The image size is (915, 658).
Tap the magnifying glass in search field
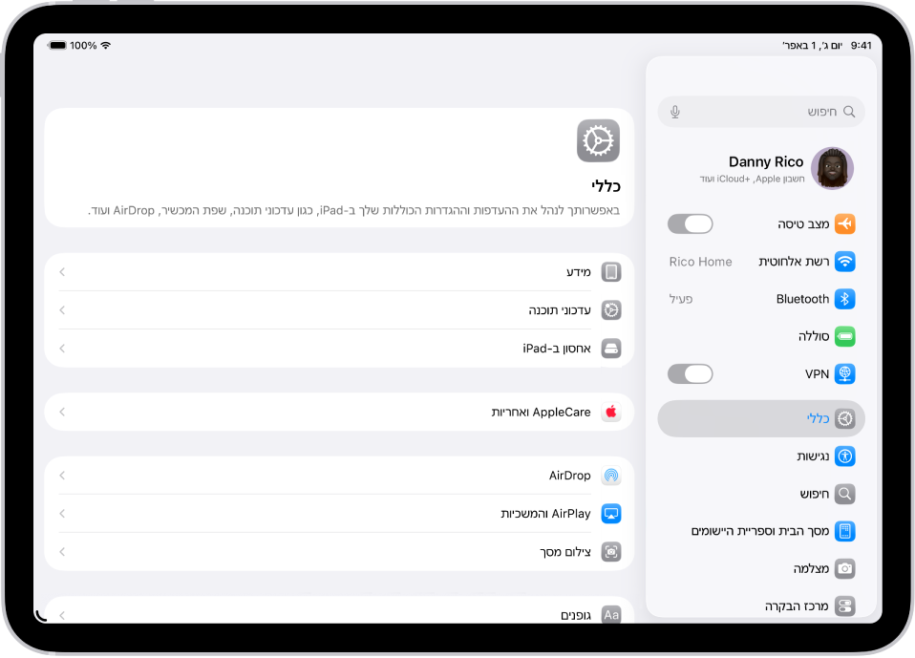[x=849, y=112]
